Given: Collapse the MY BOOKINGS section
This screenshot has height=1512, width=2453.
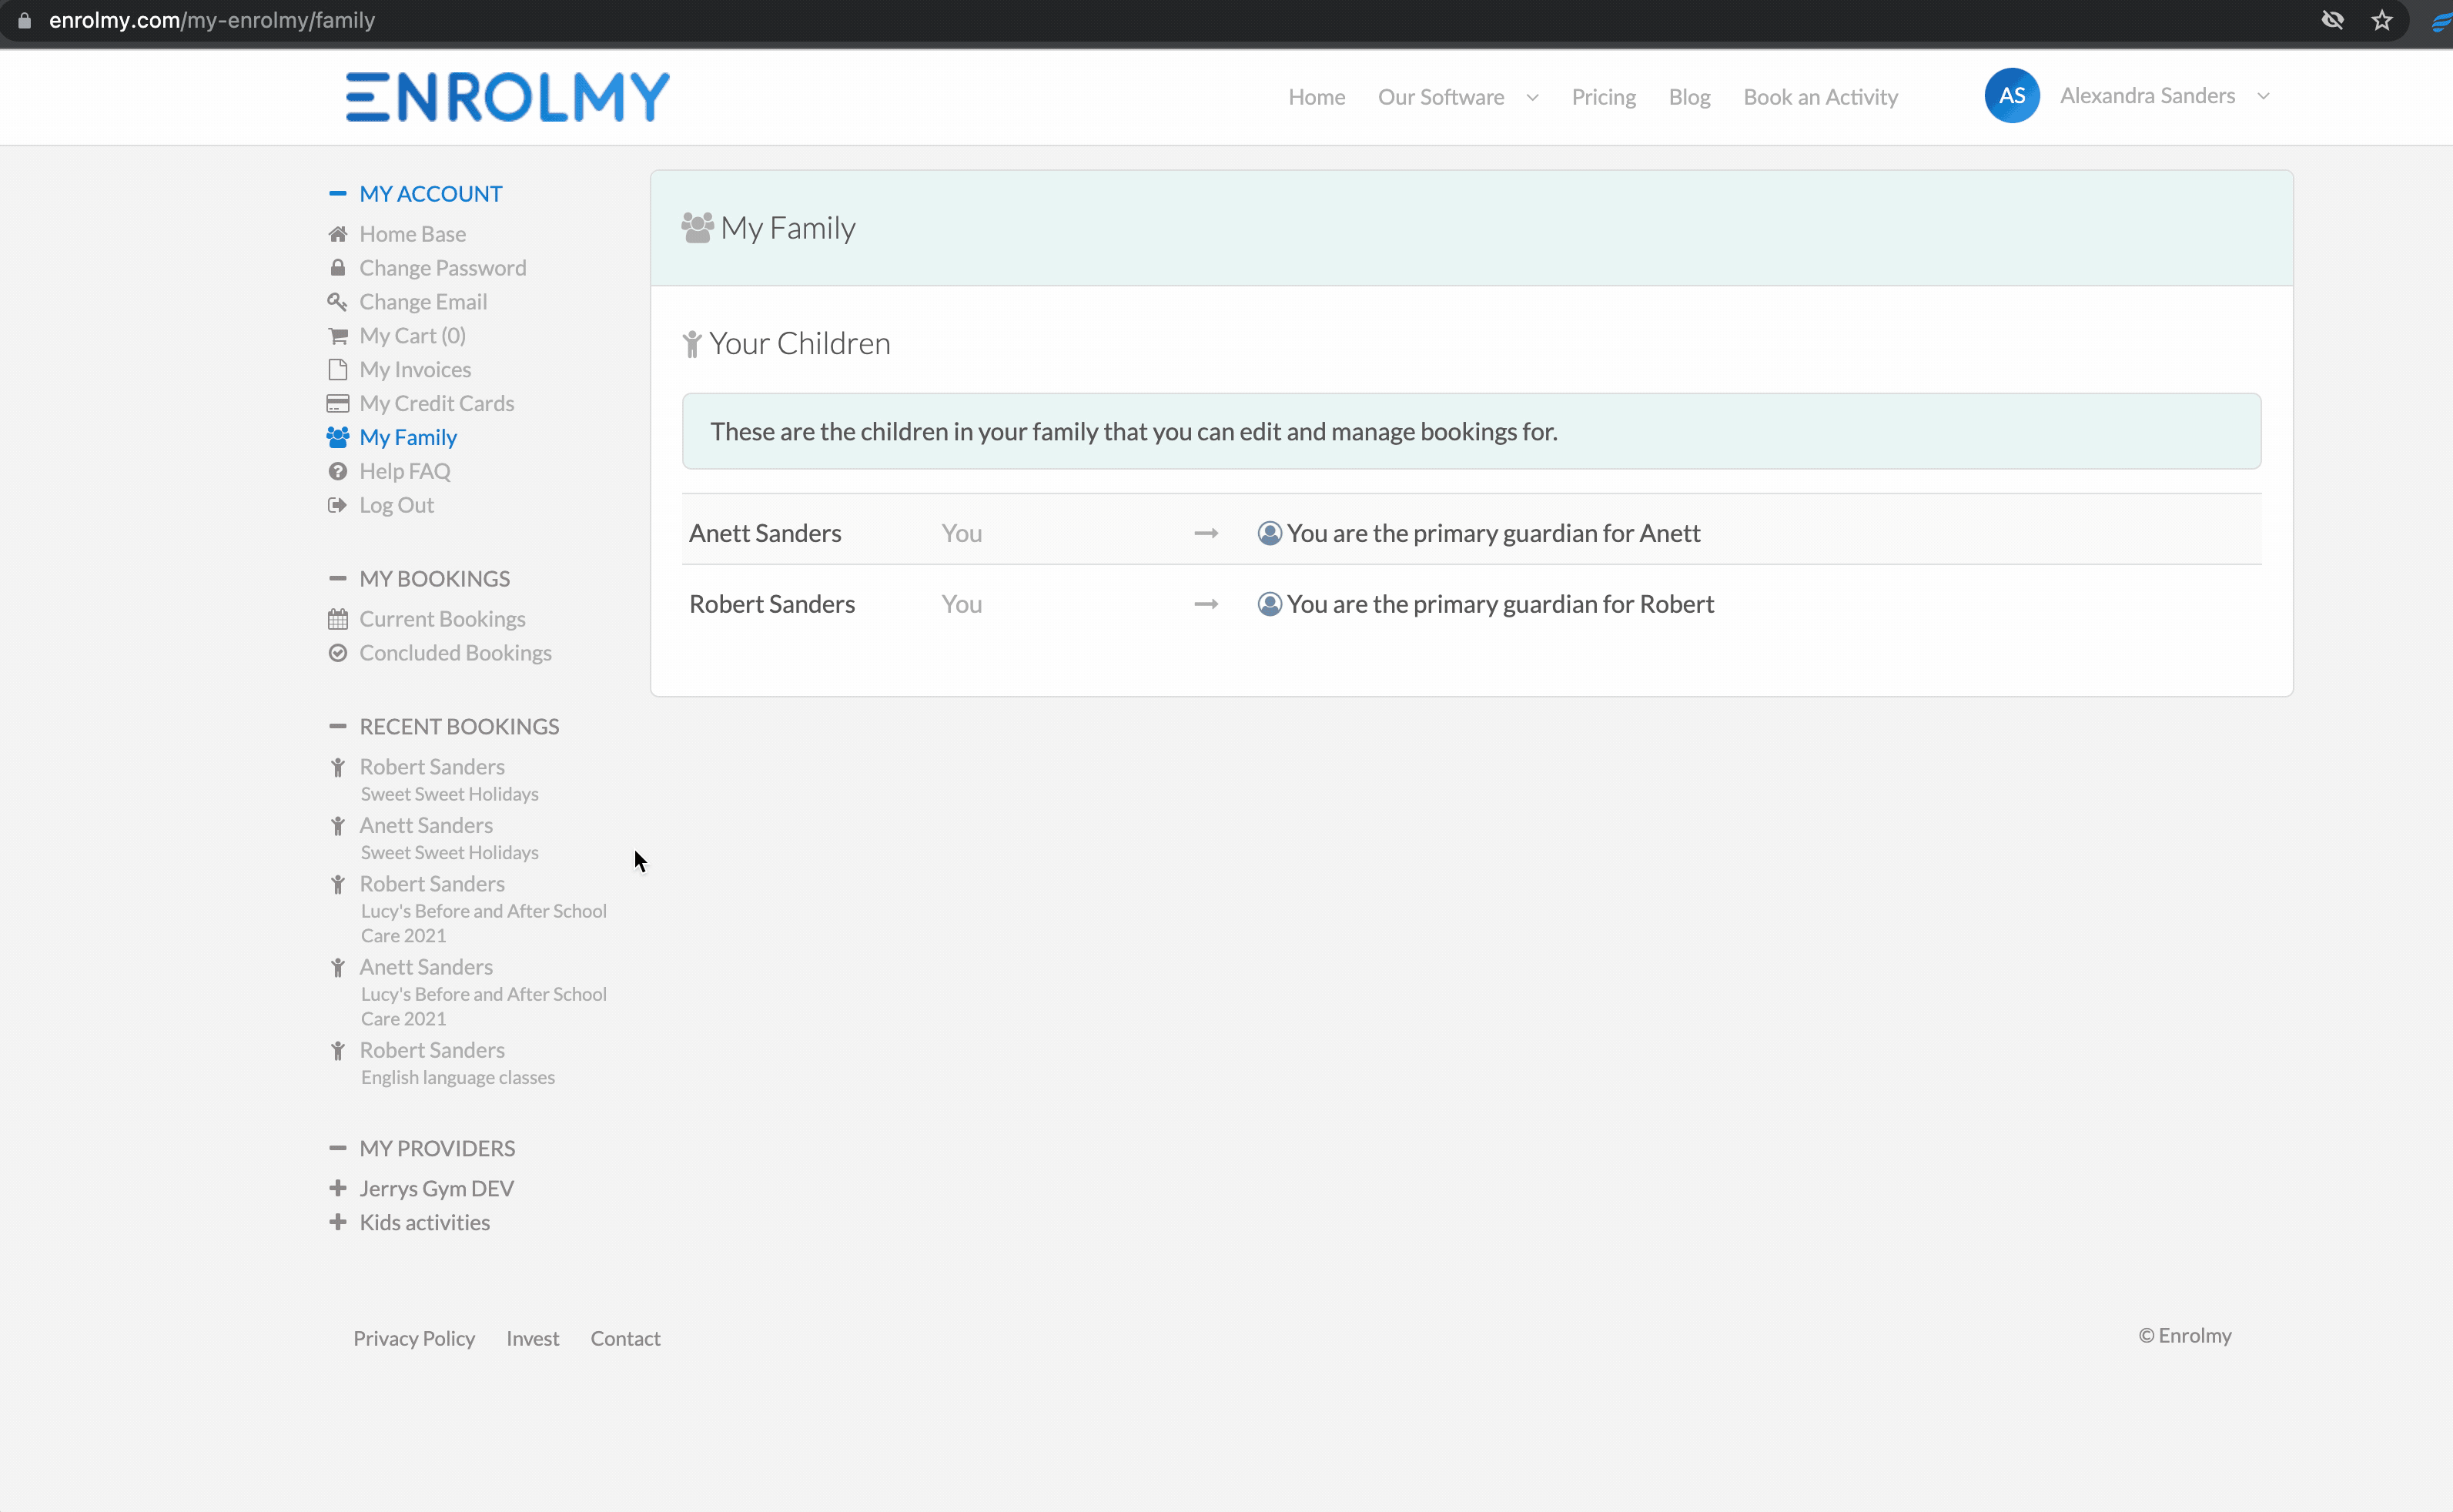Looking at the screenshot, I should (338, 579).
